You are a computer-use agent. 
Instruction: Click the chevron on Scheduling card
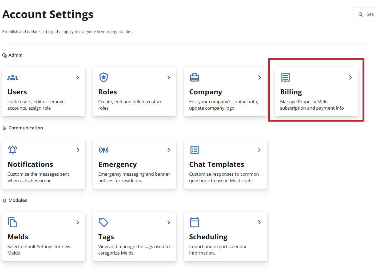click(260, 222)
